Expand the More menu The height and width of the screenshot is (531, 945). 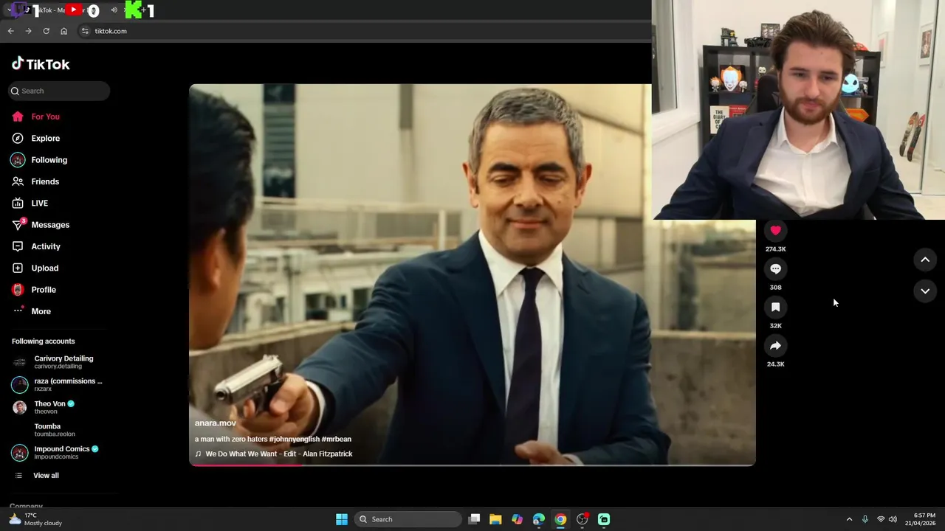pos(32,311)
